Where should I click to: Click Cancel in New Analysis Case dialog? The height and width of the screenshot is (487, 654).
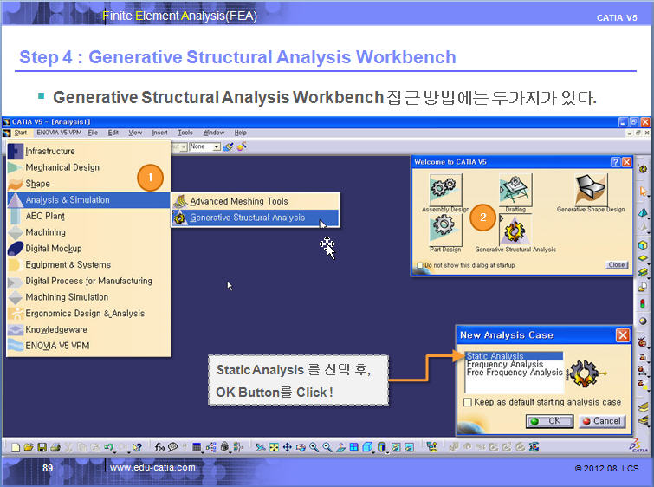601,421
